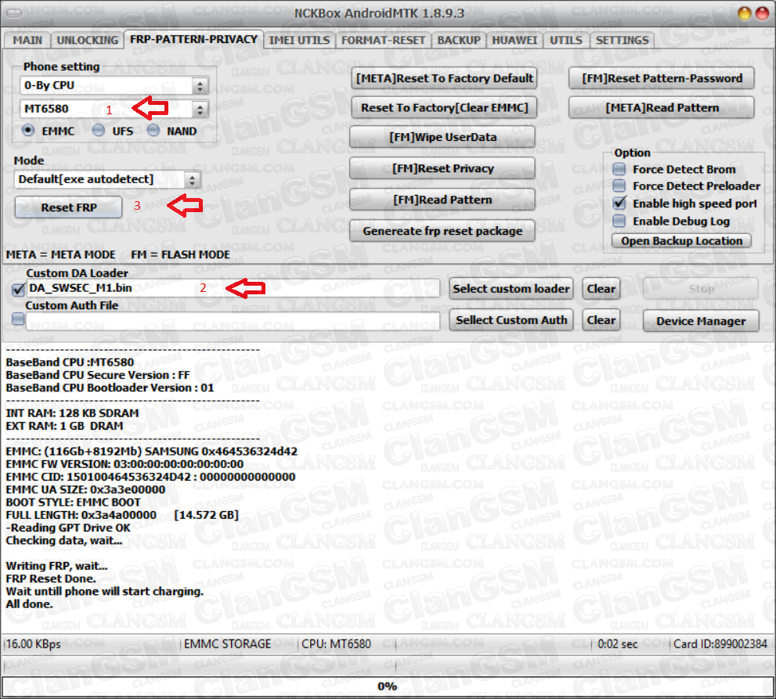Screen dimensions: 776x699
Task: Open the Backup Location
Action: 681,240
